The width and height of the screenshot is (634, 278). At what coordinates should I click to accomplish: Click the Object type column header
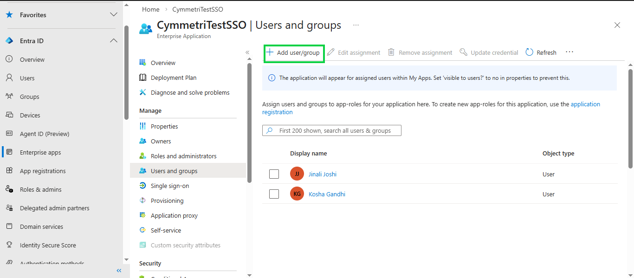(x=558, y=154)
